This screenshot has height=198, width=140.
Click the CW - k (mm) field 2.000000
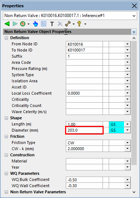(84, 149)
